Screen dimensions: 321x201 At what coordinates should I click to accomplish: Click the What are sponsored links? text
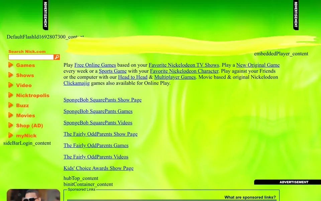250,197
